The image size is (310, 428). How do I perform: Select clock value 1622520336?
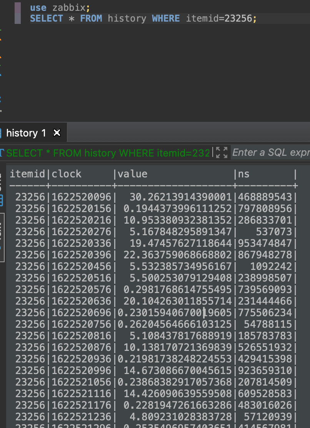pyautogui.click(x=82, y=243)
